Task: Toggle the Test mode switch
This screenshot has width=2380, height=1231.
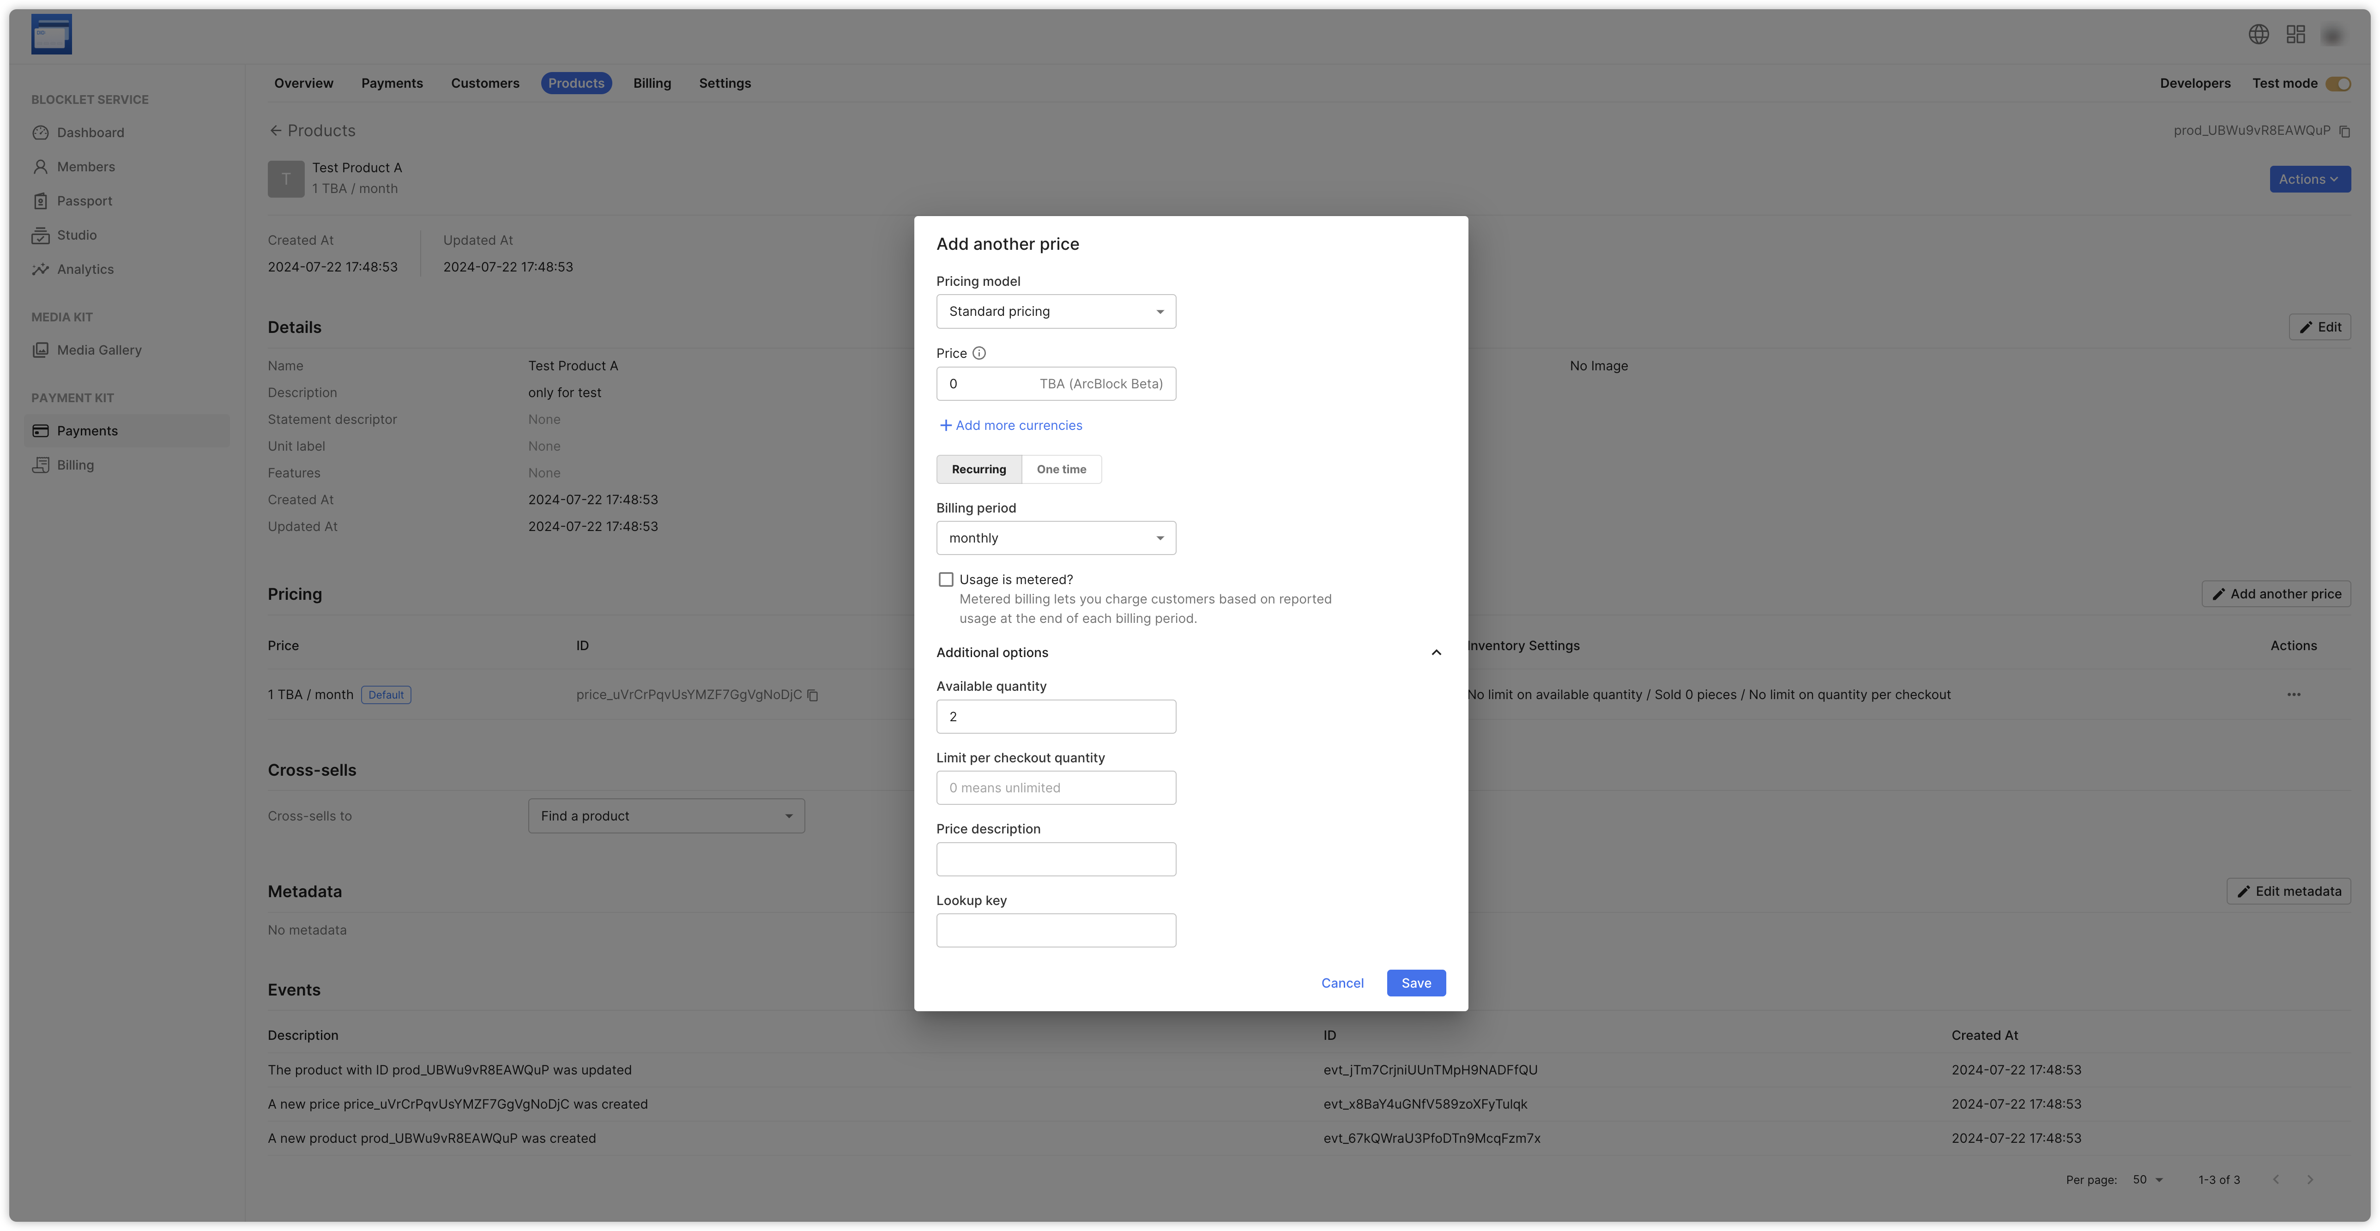Action: (2338, 84)
